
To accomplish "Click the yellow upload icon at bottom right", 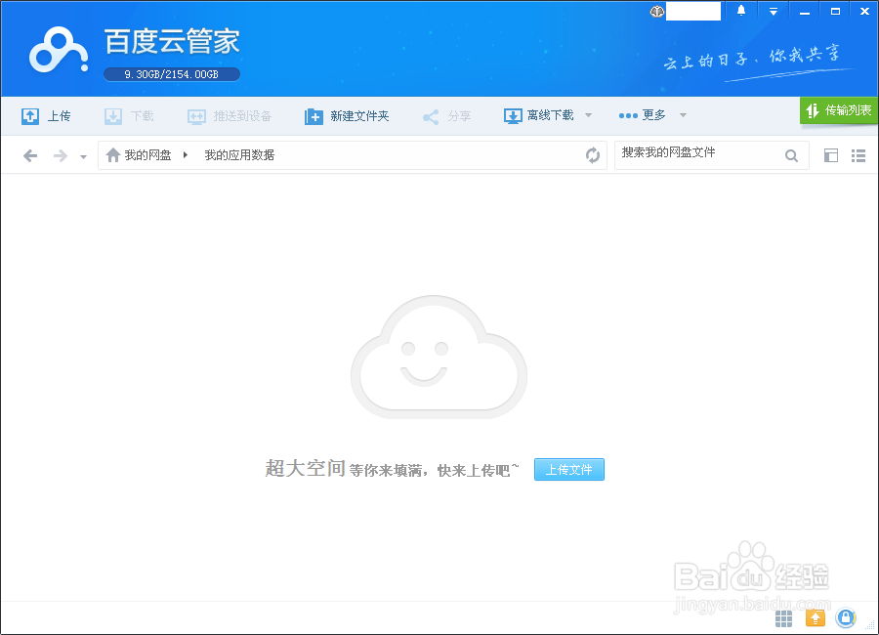I will point(816,617).
